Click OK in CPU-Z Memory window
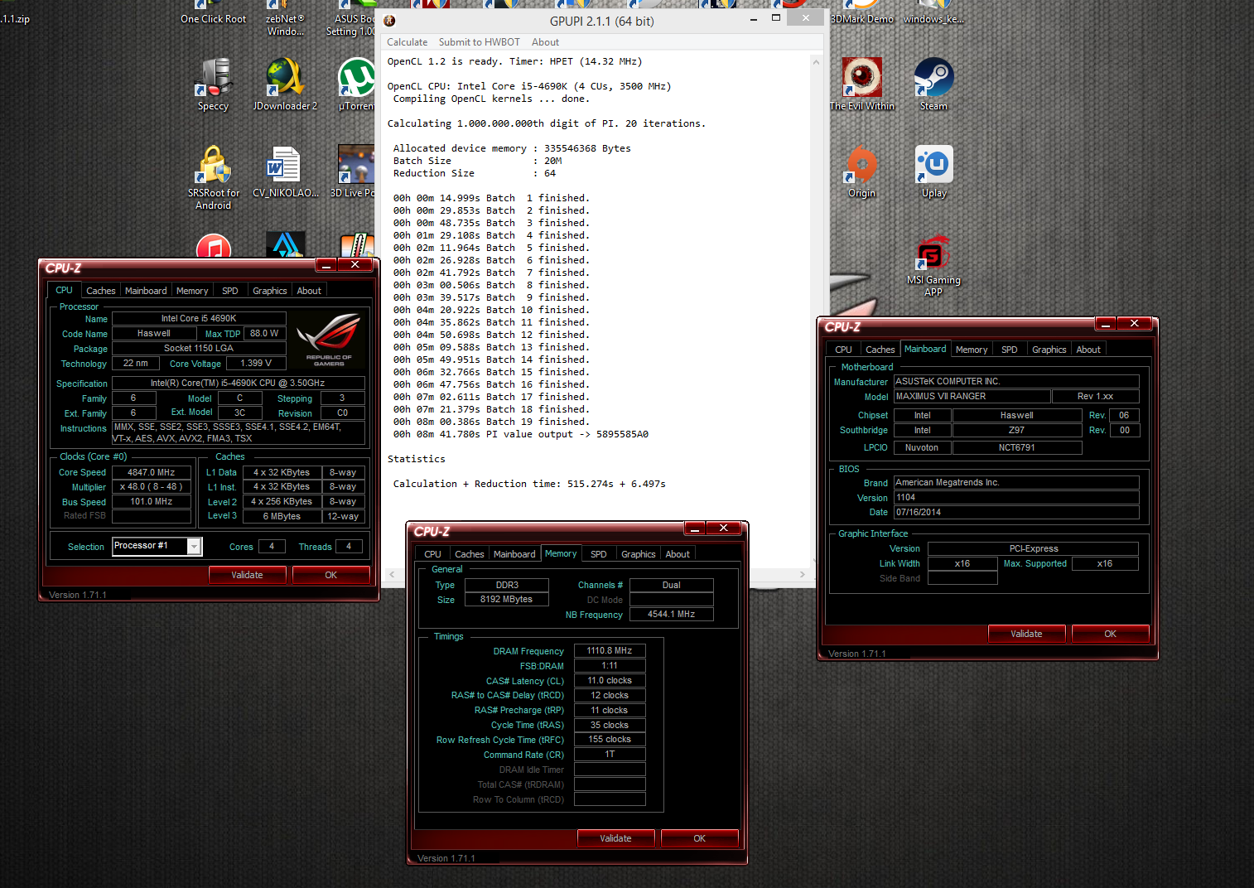Viewport: 1254px width, 888px height. [700, 838]
